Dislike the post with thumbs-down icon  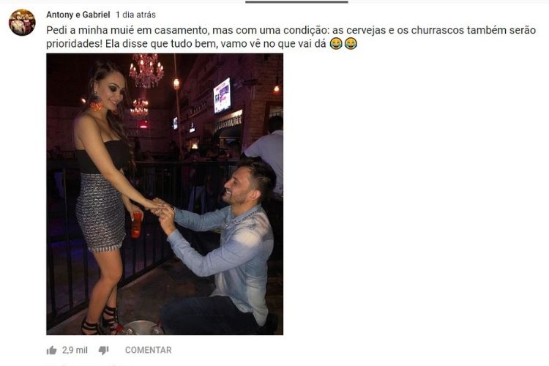(x=104, y=350)
